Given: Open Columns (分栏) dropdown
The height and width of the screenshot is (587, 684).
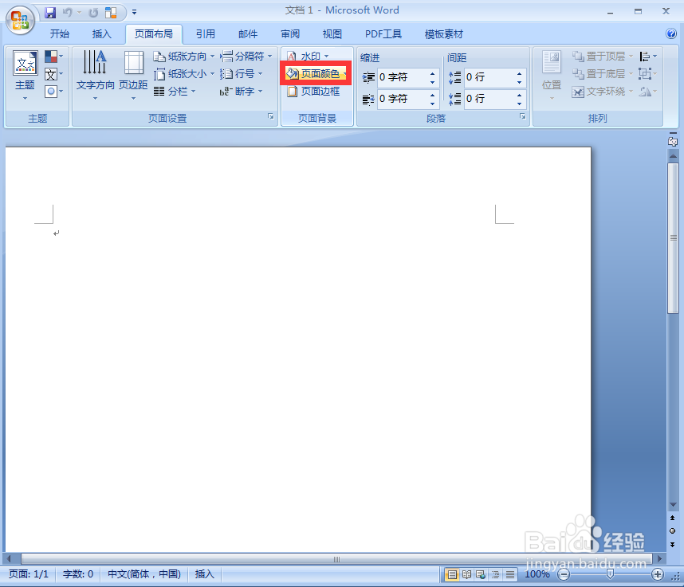Looking at the screenshot, I should click(175, 91).
